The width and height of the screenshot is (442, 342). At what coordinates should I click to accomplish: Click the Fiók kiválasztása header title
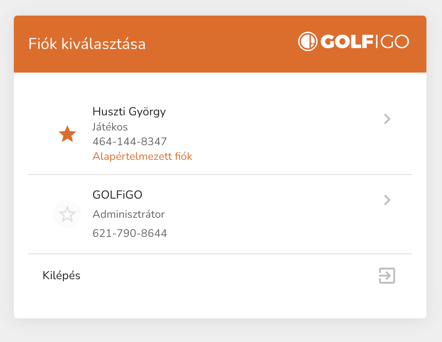pyautogui.click(x=87, y=44)
